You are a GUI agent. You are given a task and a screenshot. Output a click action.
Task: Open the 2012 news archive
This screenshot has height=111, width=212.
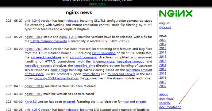point(163,73)
